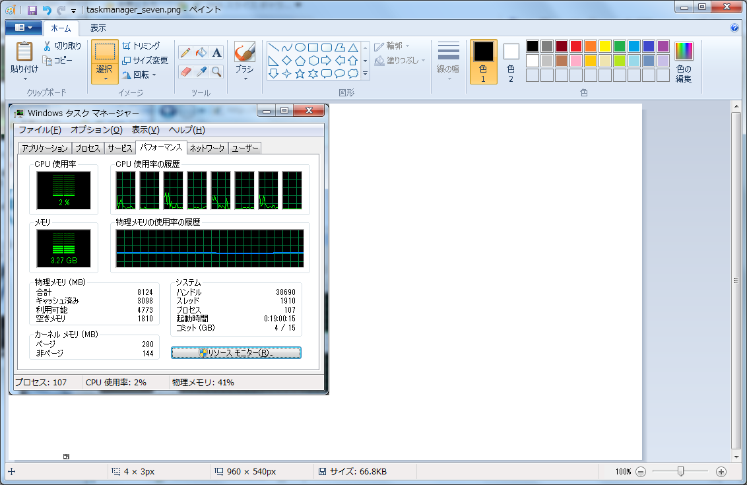Viewport: 747px width, 485px height.
Task: Pick the Right triangle shape
Action: click(273, 61)
